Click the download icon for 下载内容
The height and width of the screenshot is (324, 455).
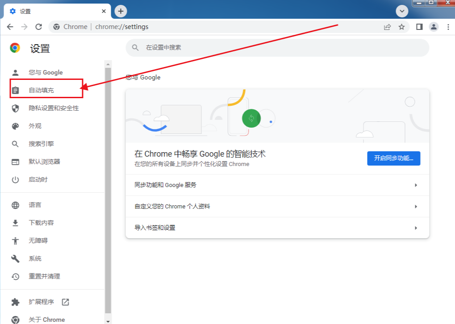coord(15,223)
